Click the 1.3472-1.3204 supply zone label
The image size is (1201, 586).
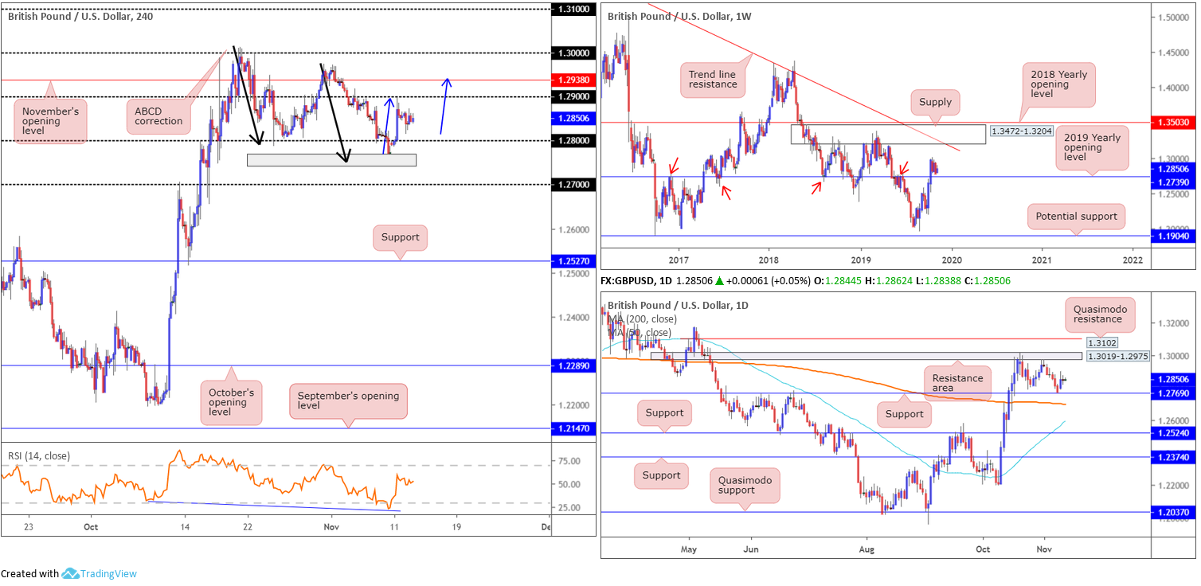(x=1022, y=130)
